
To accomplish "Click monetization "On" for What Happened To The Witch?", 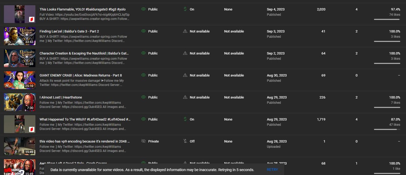I will coord(192,119).
